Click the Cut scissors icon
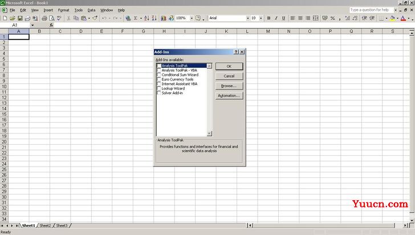 coord(68,18)
